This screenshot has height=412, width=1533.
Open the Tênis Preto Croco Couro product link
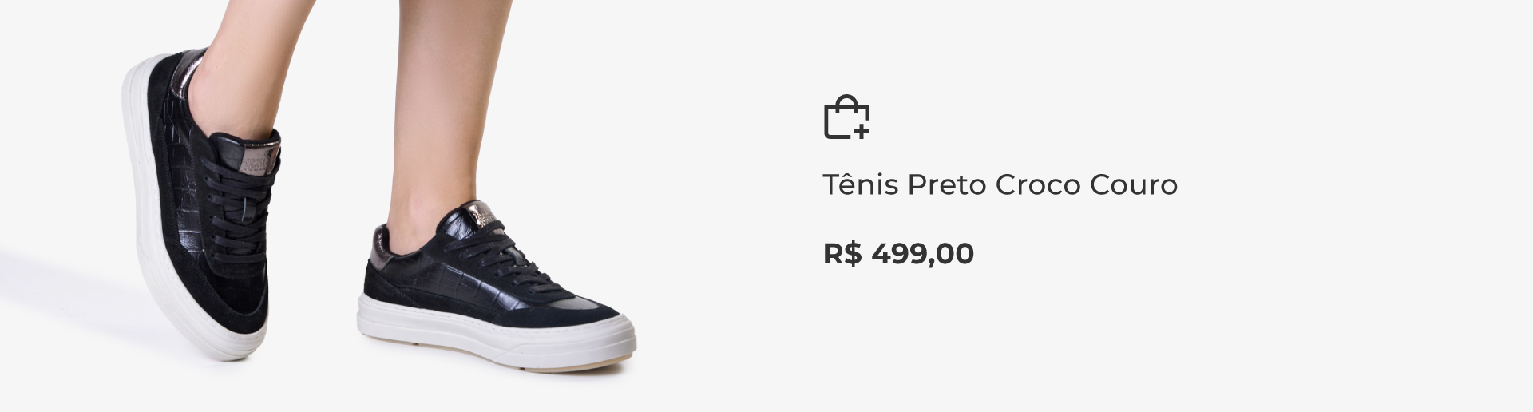(x=1000, y=185)
